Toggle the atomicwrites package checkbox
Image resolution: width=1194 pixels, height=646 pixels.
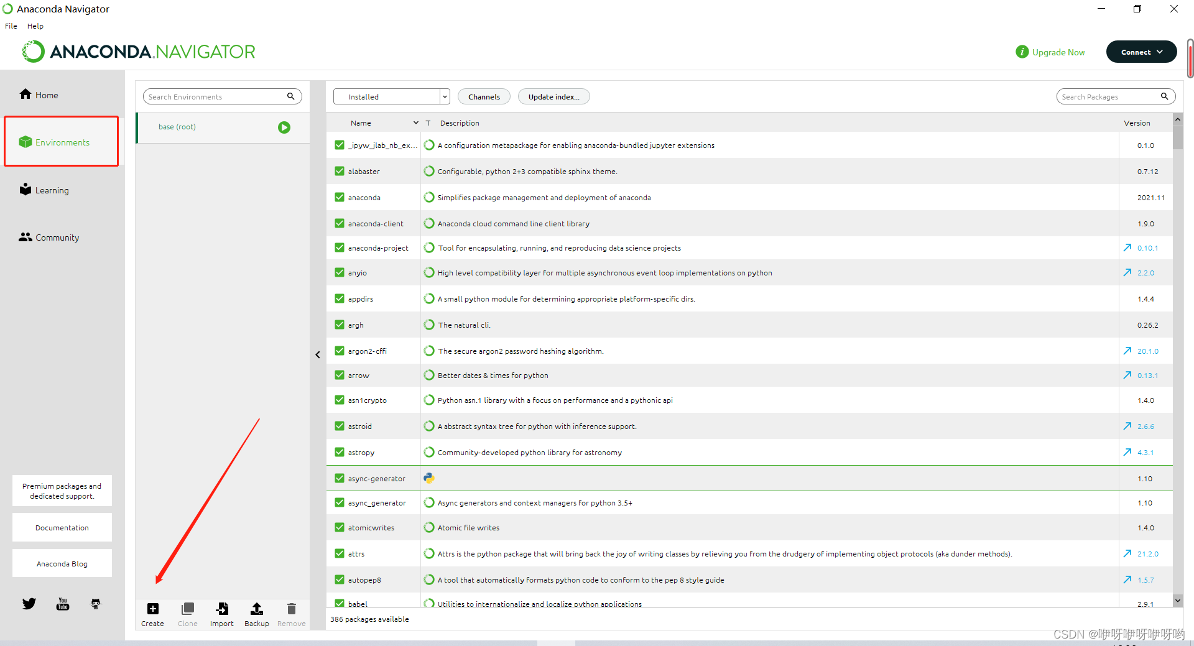[340, 527]
